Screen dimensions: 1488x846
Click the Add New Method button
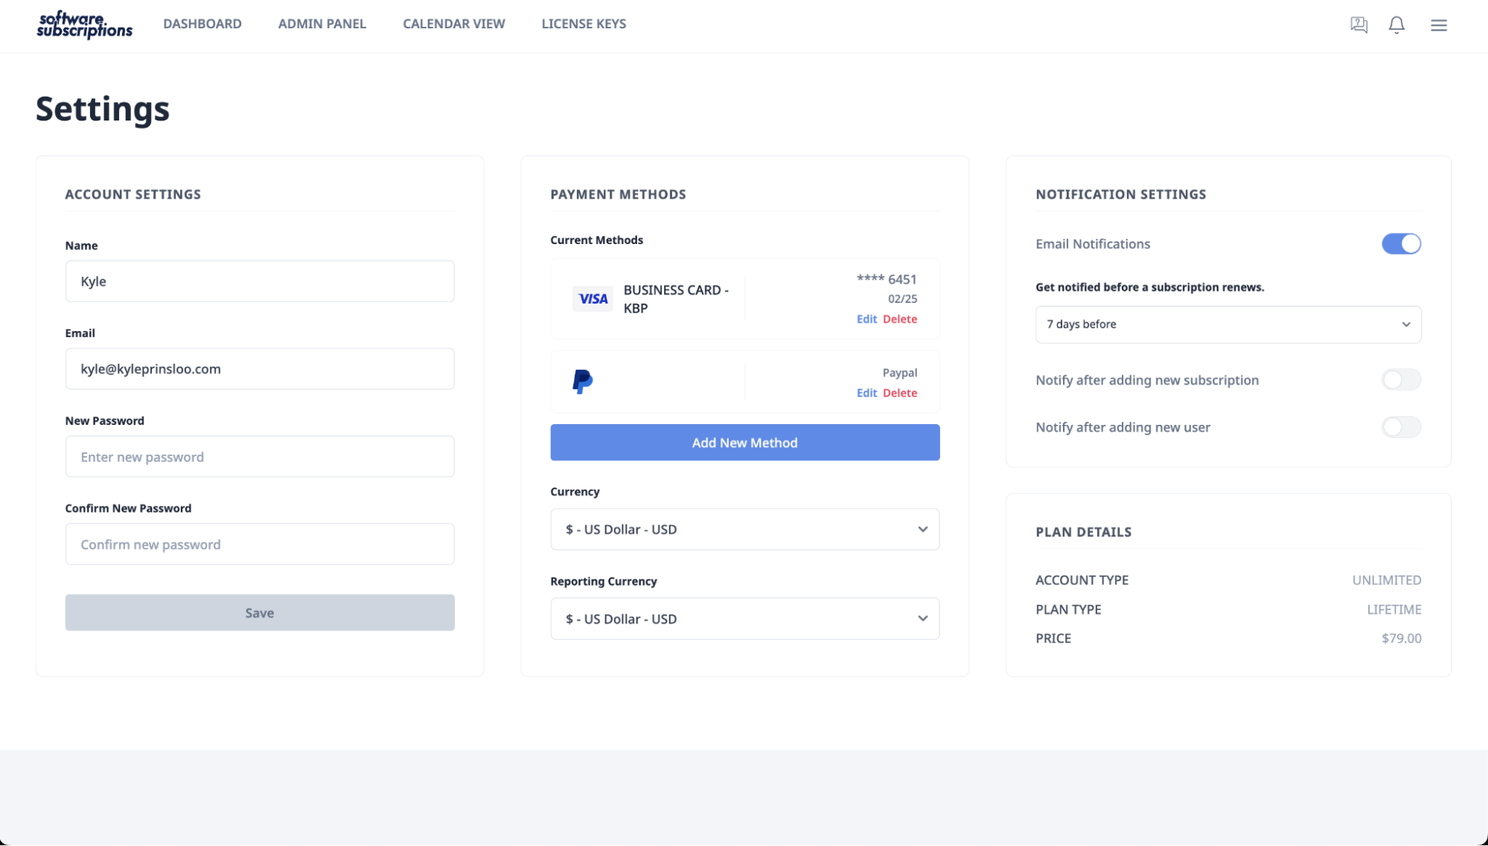744,443
